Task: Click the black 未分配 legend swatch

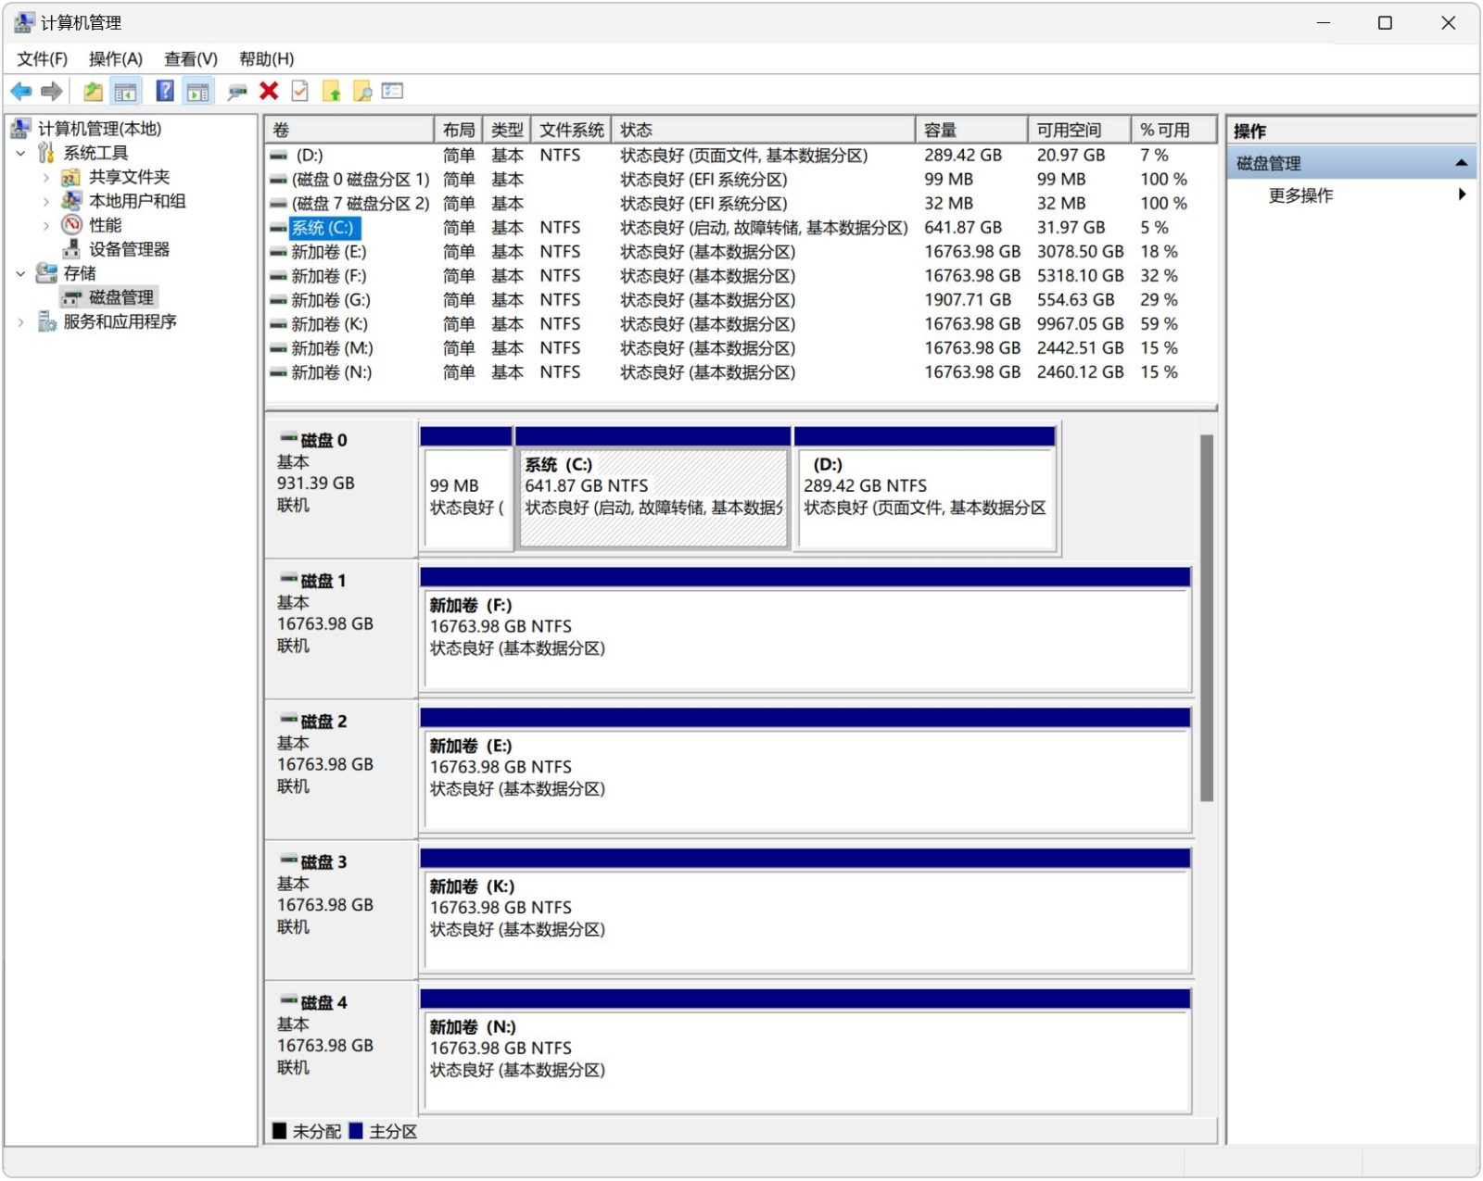Action: click(x=279, y=1131)
